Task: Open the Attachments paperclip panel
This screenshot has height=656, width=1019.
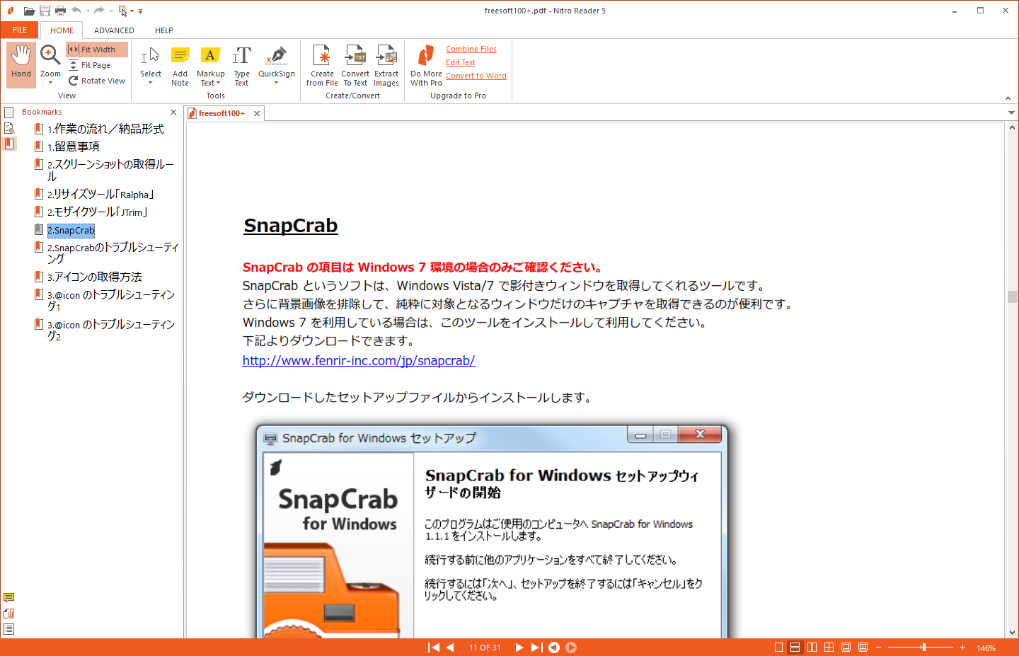Action: (8, 614)
